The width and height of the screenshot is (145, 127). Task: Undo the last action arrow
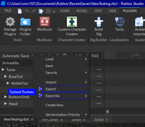pyautogui.click(x=27, y=11)
